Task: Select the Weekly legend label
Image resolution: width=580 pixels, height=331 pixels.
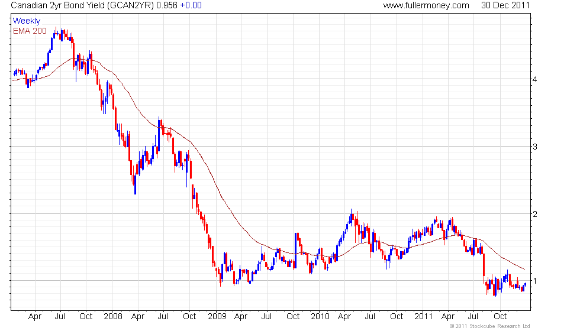Action: click(x=26, y=21)
